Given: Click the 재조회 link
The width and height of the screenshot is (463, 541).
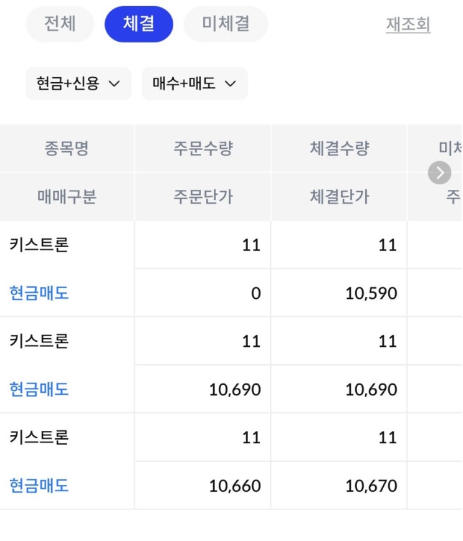Looking at the screenshot, I should point(408,25).
